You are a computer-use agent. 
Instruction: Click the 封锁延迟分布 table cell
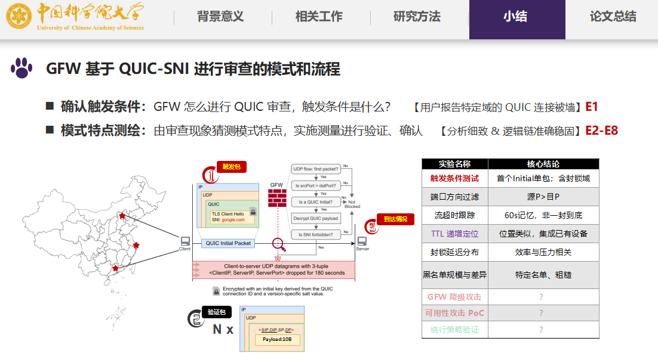[455, 252]
